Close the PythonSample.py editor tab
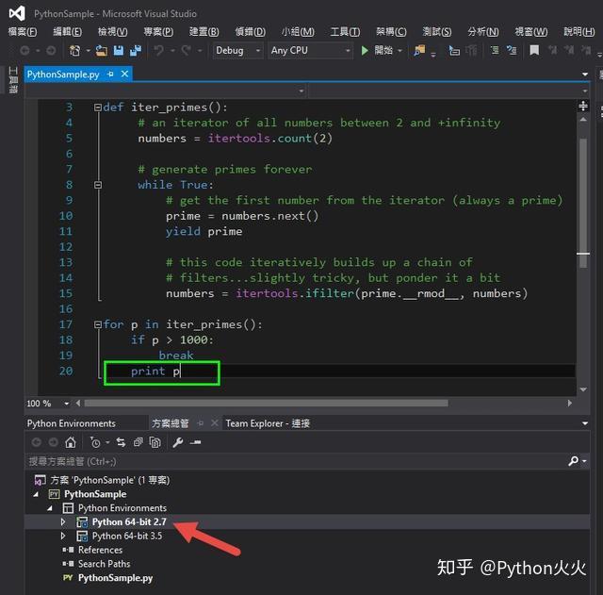The width and height of the screenshot is (603, 595). pos(124,74)
